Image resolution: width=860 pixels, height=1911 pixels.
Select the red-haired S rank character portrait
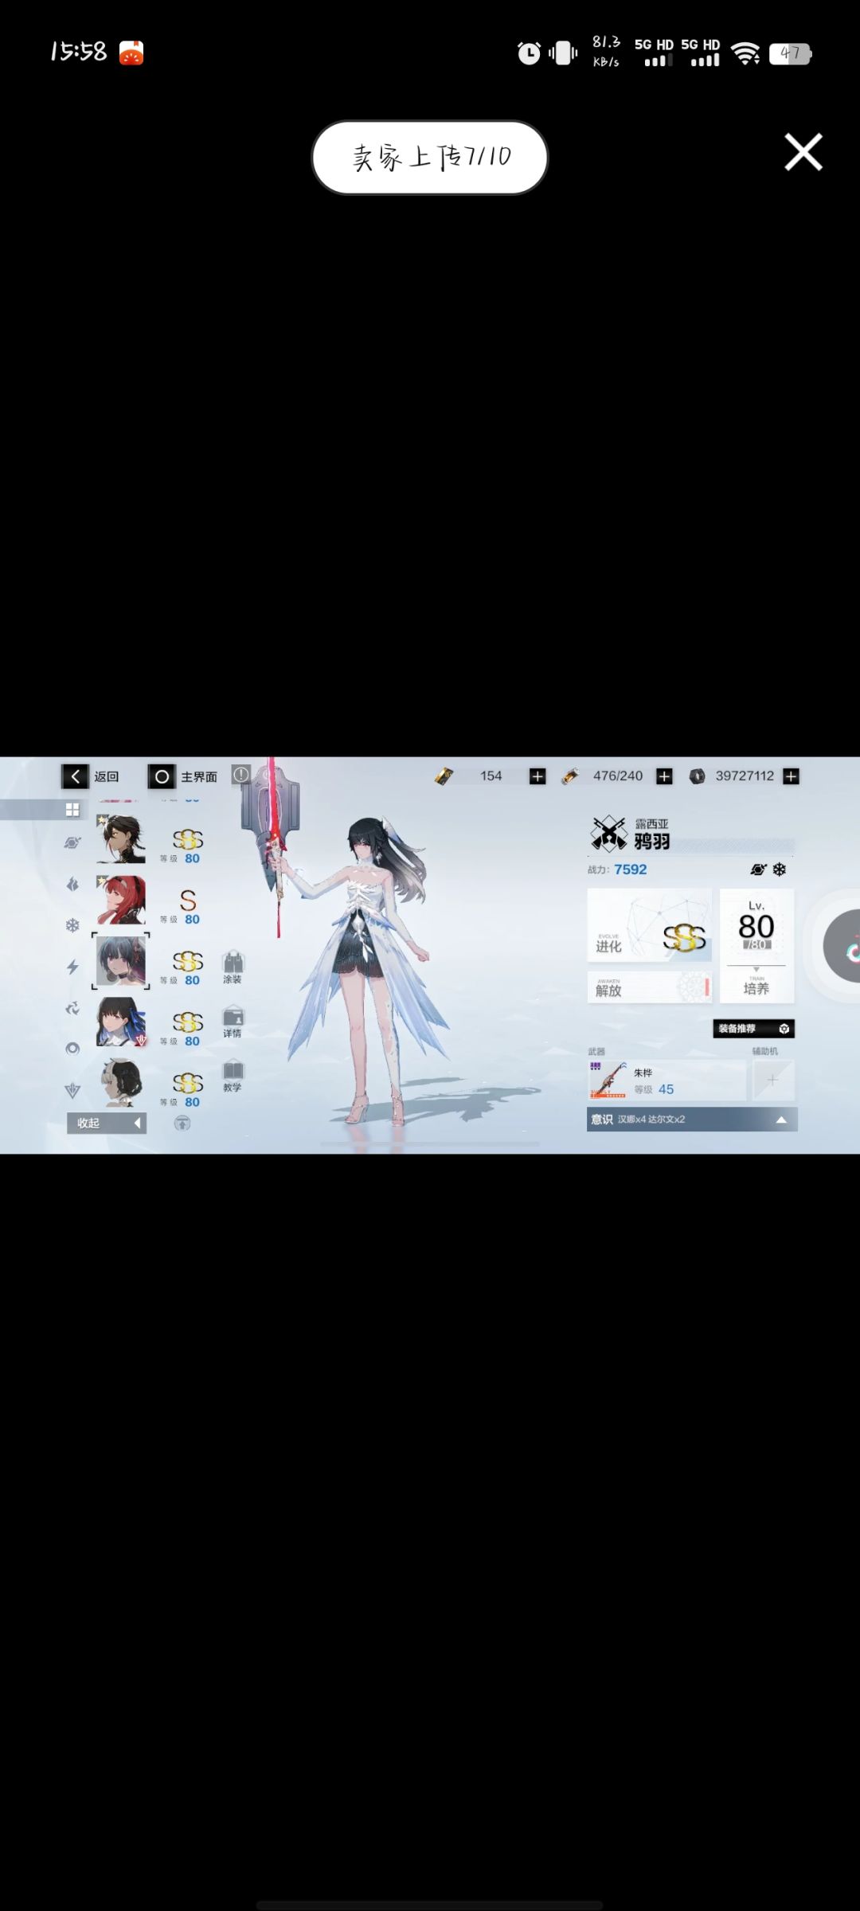coord(121,900)
